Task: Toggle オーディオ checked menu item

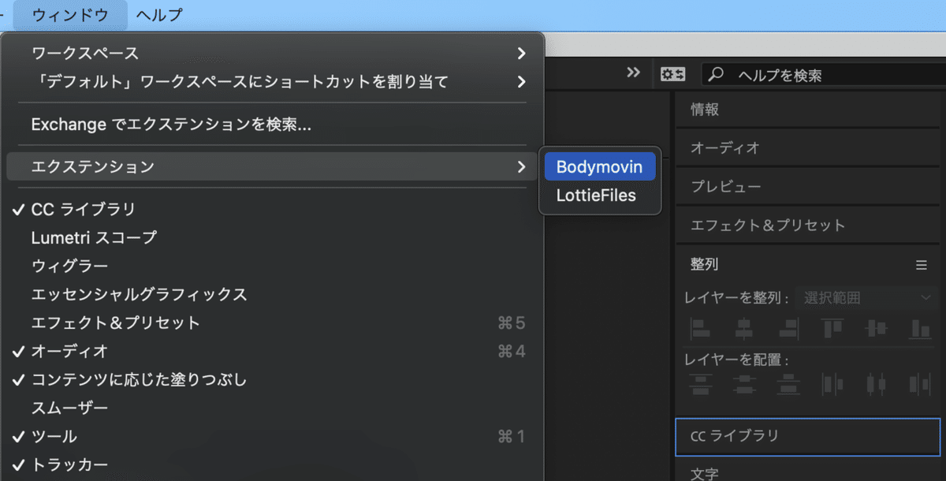Action: coord(273,351)
